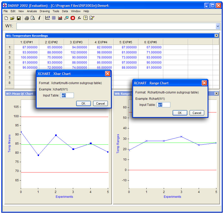Select cell 100.000000 in EXP#1

pyautogui.click(x=27, y=57)
